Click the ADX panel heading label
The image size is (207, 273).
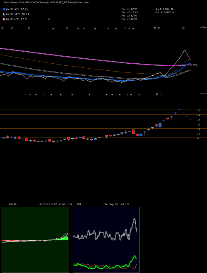point(79,204)
